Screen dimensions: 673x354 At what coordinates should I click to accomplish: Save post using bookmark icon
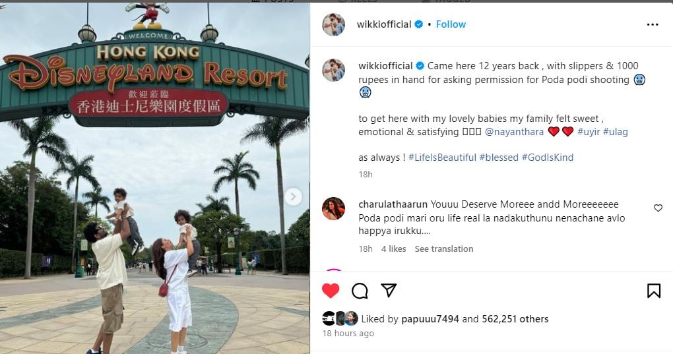(654, 291)
